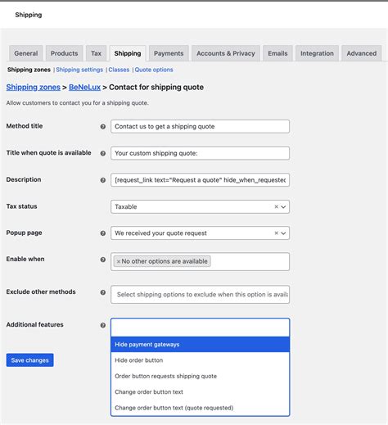The width and height of the screenshot is (388, 425).
Task: Click the Enable when multi-select box
Action: click(x=200, y=261)
